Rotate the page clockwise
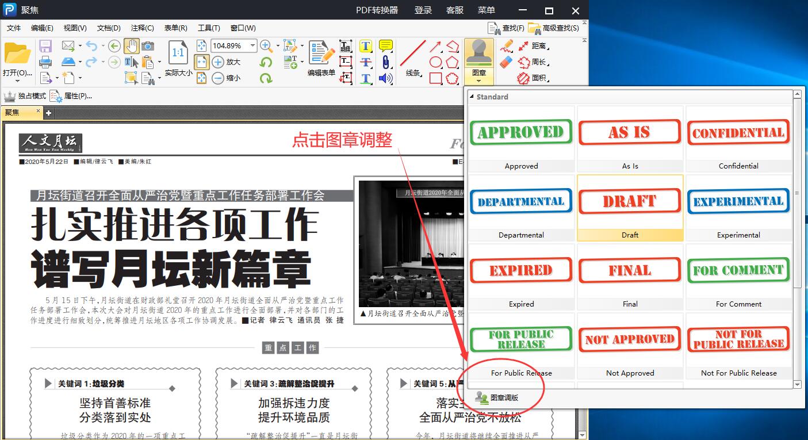 (x=266, y=78)
